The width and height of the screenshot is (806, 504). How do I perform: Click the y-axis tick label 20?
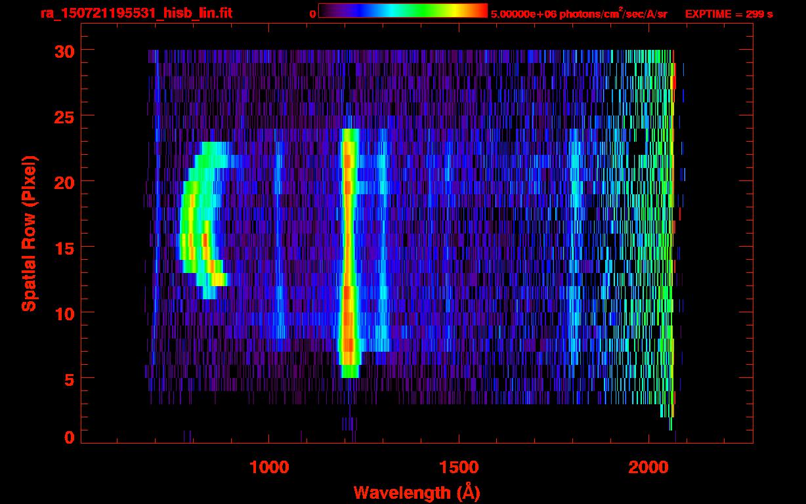click(64, 182)
